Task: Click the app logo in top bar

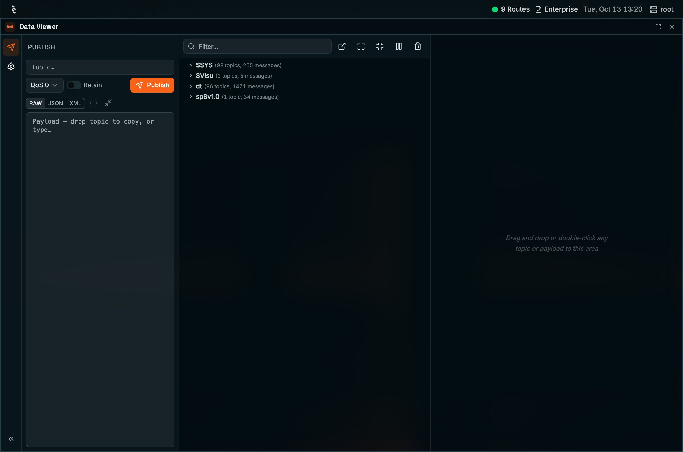Action: [x=14, y=9]
